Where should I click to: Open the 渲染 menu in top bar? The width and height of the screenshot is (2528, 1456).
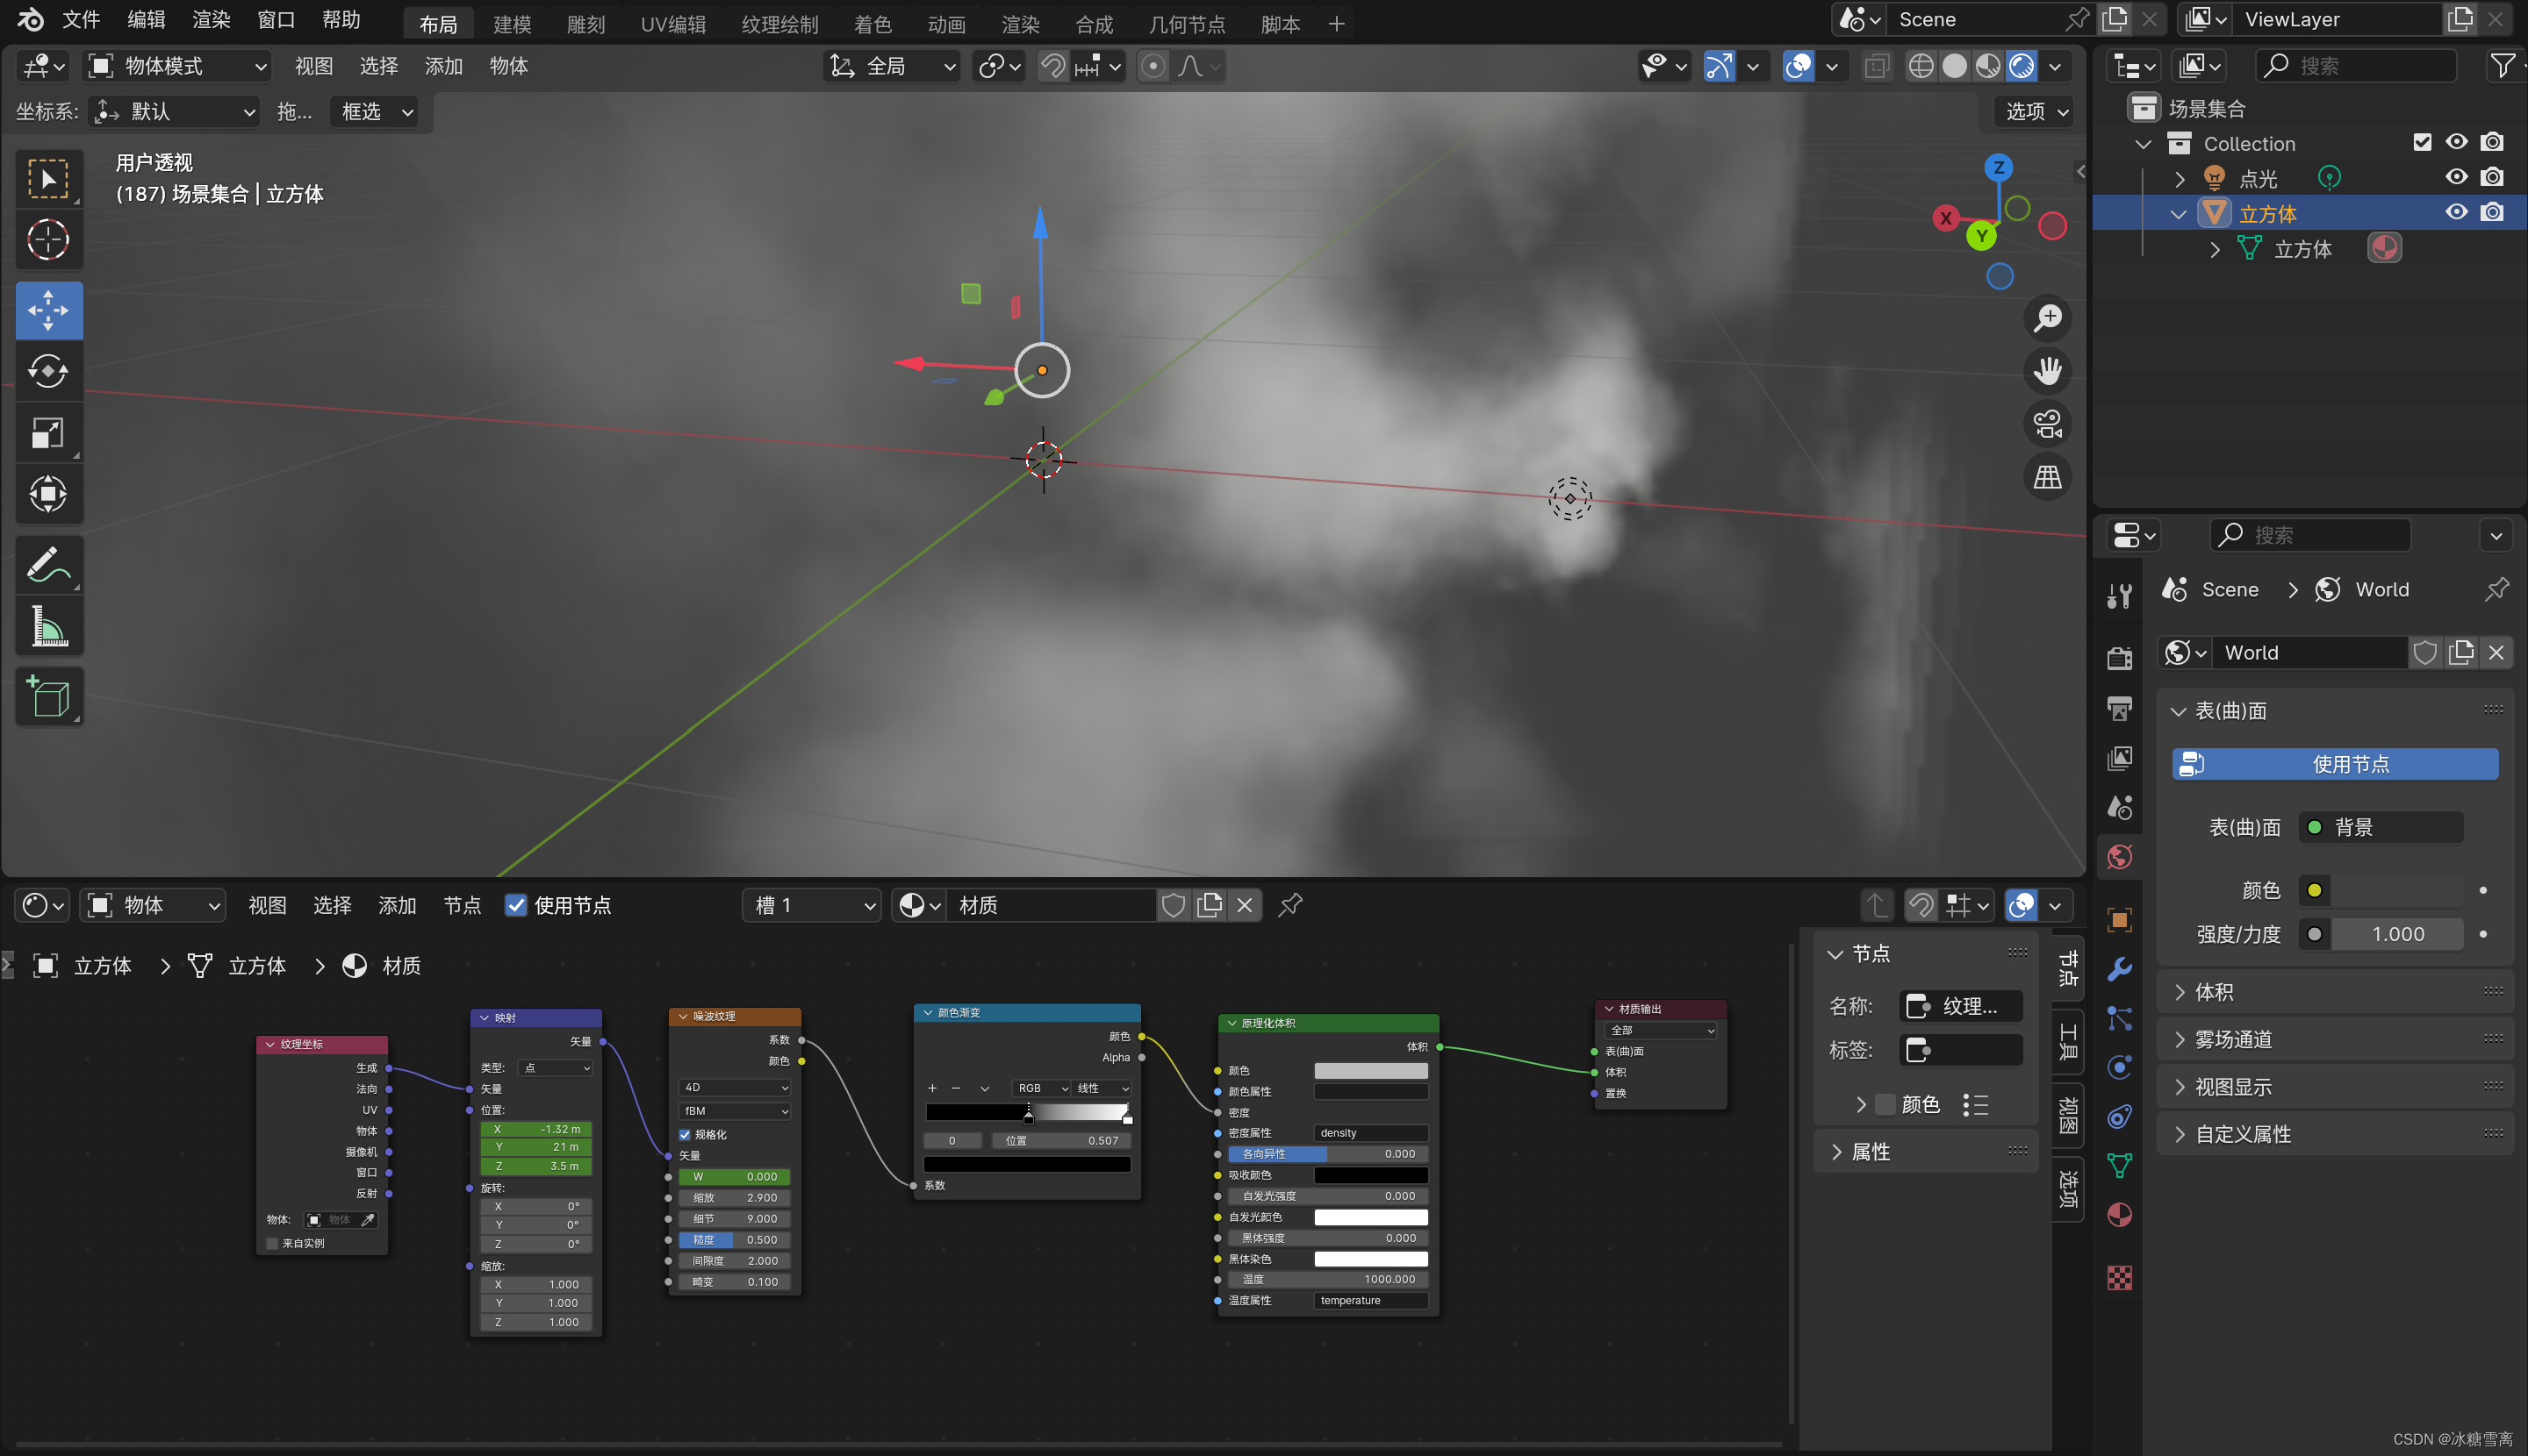point(212,20)
